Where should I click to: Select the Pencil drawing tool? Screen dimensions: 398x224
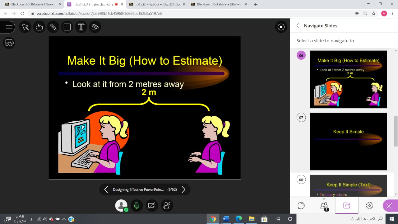53,27
